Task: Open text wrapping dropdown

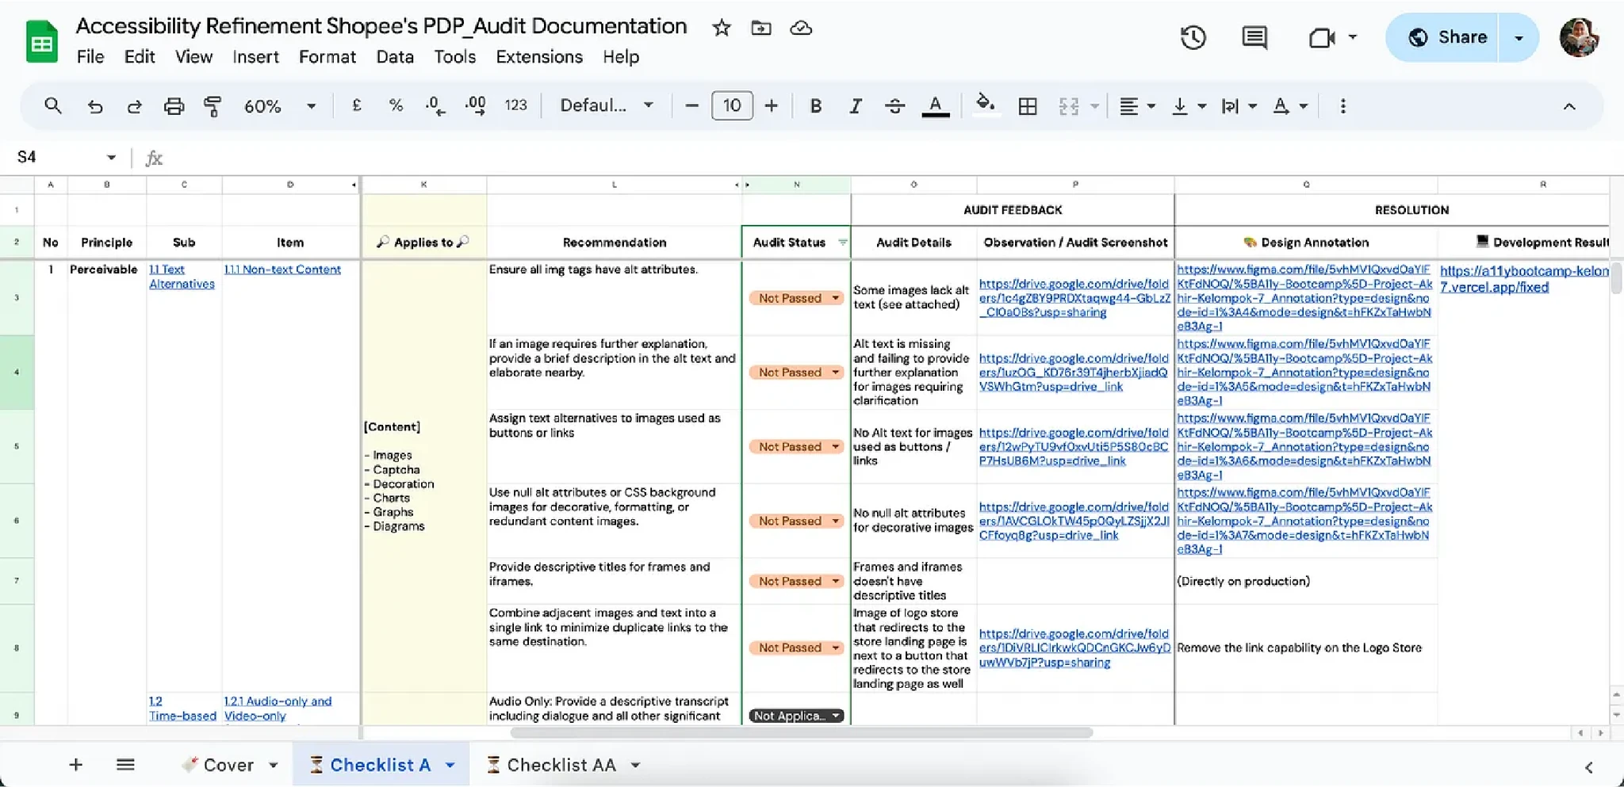Action: (1239, 105)
